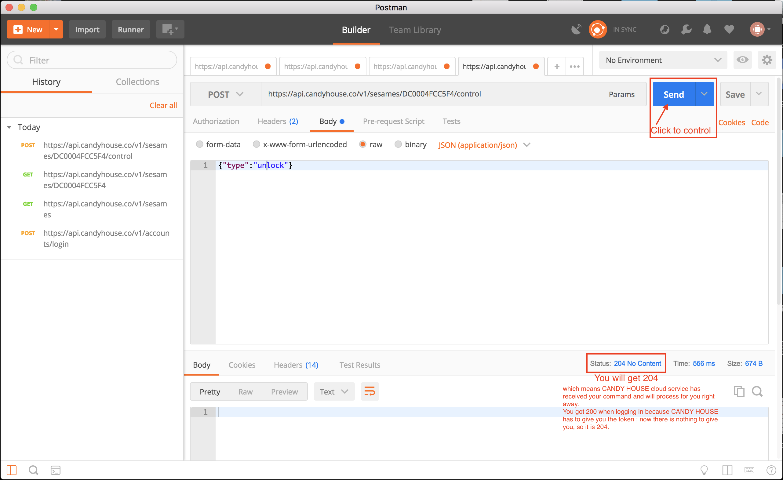Viewport: 783px width, 480px height.
Task: Toggle environment quick look eye icon
Action: (742, 60)
